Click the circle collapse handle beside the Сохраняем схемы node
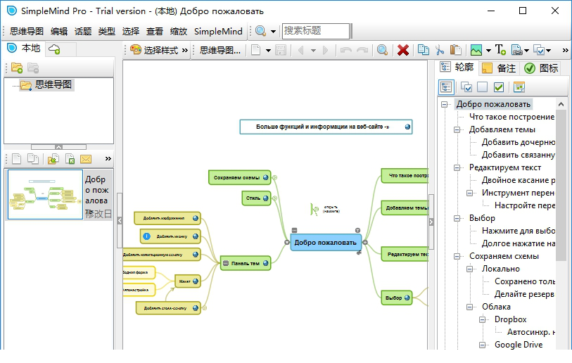 [275, 178]
